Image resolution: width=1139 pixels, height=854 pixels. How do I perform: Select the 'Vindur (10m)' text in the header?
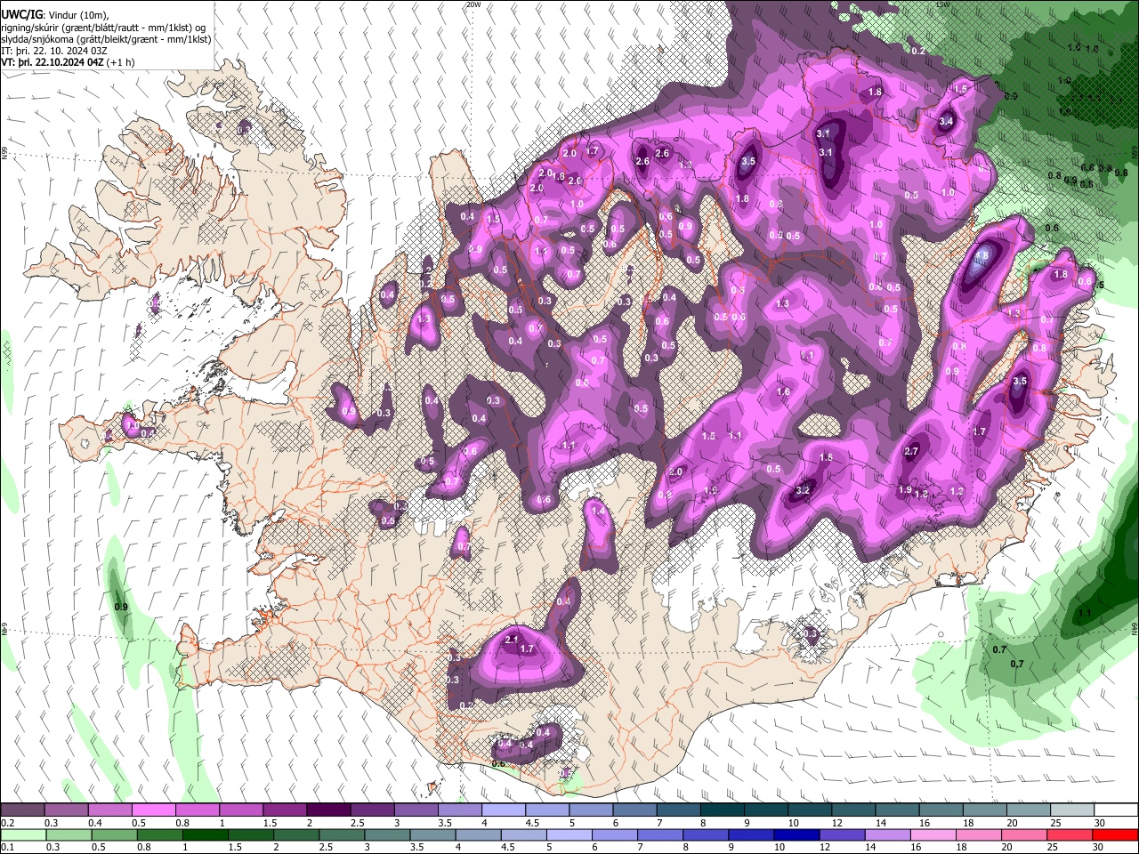tap(77, 15)
